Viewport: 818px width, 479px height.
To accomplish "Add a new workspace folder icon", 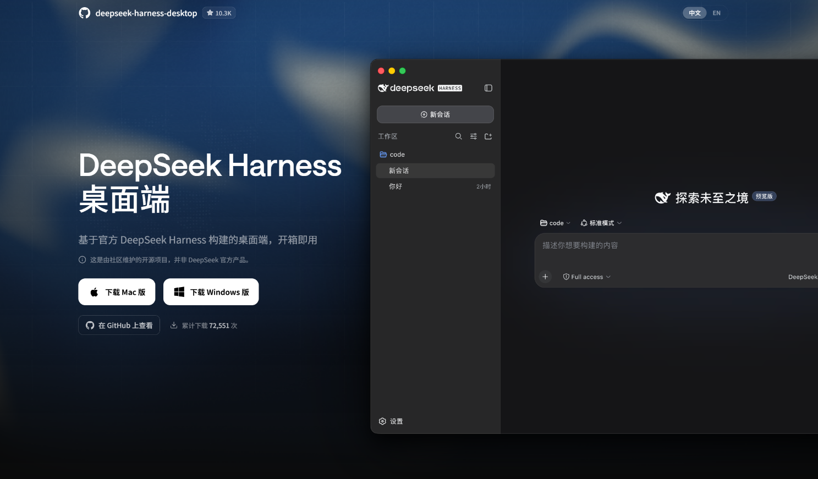I will tap(488, 136).
